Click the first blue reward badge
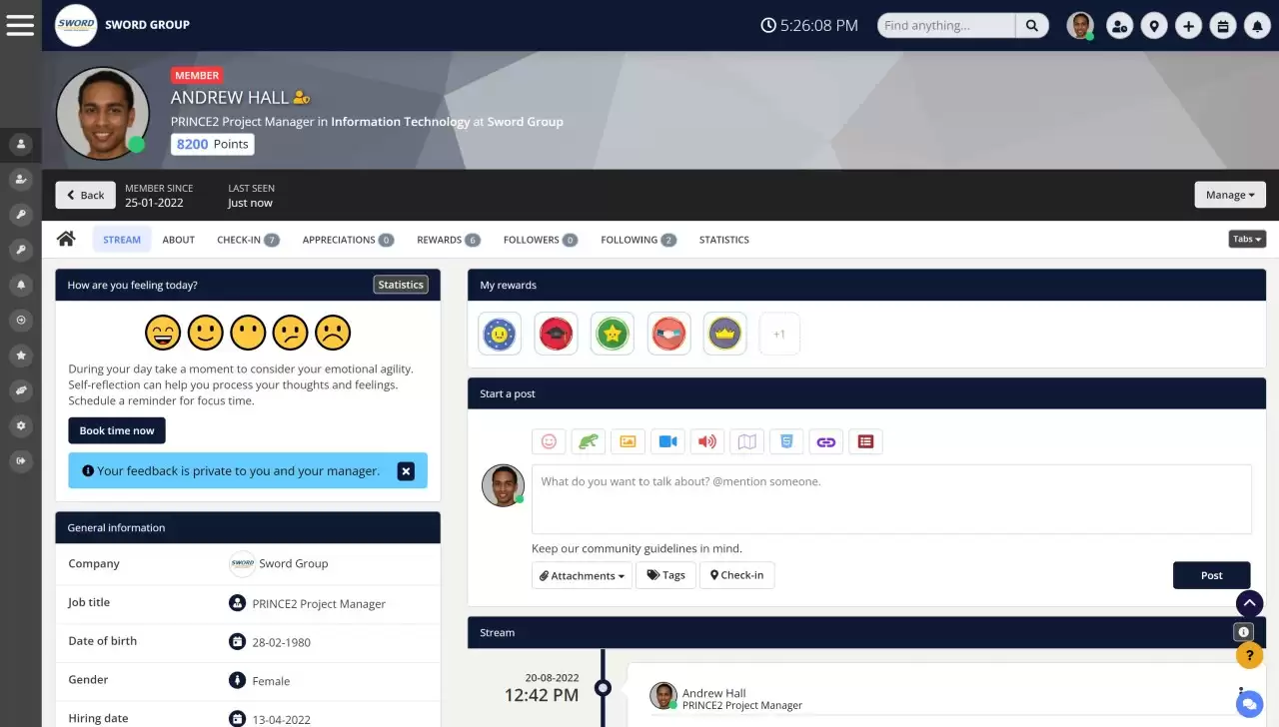1279x727 pixels. [501, 334]
